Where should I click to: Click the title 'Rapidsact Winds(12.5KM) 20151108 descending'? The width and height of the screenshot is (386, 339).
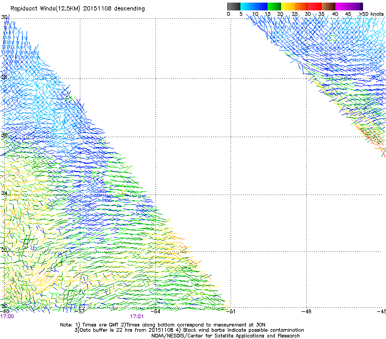tap(78, 9)
